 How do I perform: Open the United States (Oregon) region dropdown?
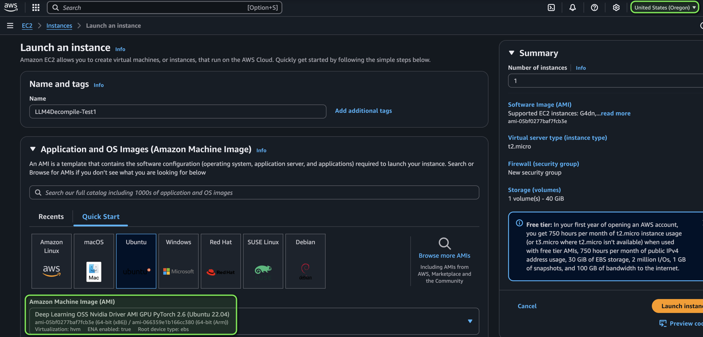[665, 7]
